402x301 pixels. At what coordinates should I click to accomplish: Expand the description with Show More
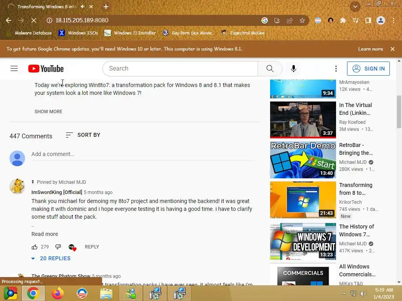(48, 112)
